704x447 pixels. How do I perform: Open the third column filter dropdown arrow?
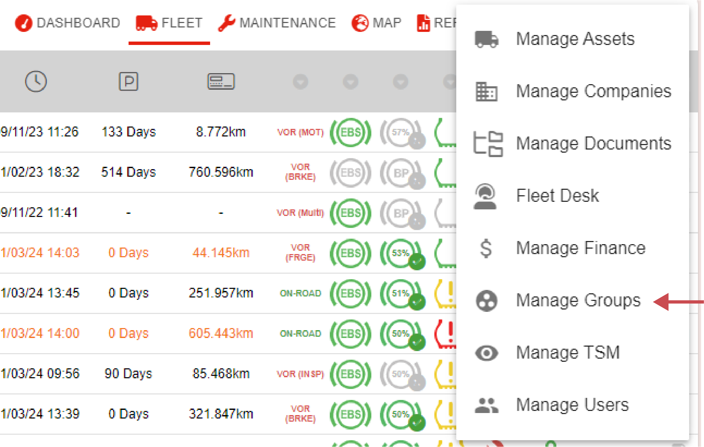pyautogui.click(x=400, y=82)
